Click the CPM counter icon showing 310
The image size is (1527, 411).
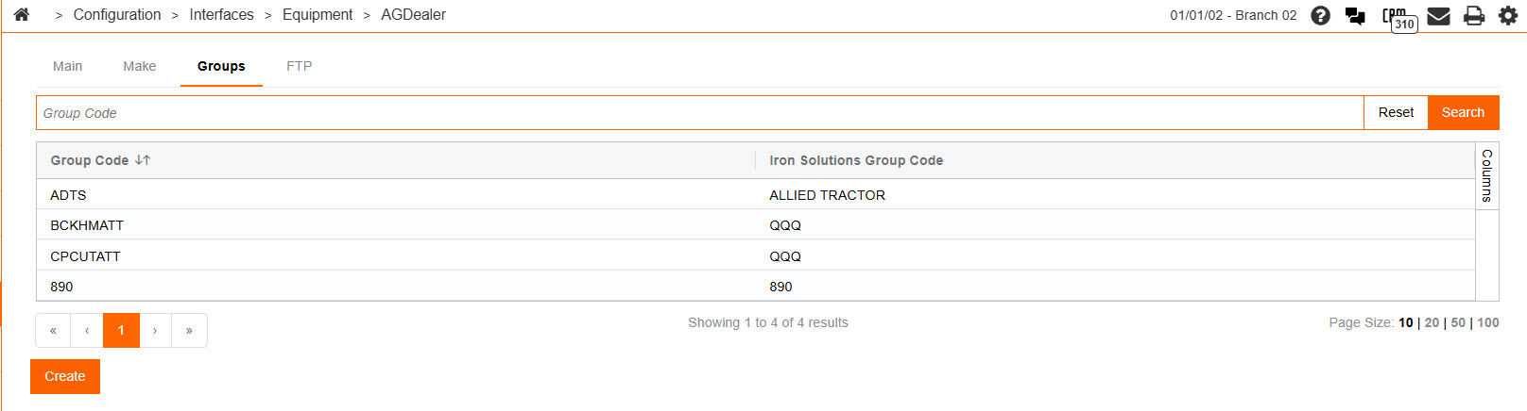(x=1398, y=17)
